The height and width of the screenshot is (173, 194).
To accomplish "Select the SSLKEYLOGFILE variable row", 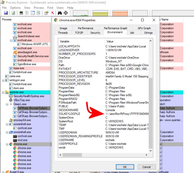I will coord(104,114).
